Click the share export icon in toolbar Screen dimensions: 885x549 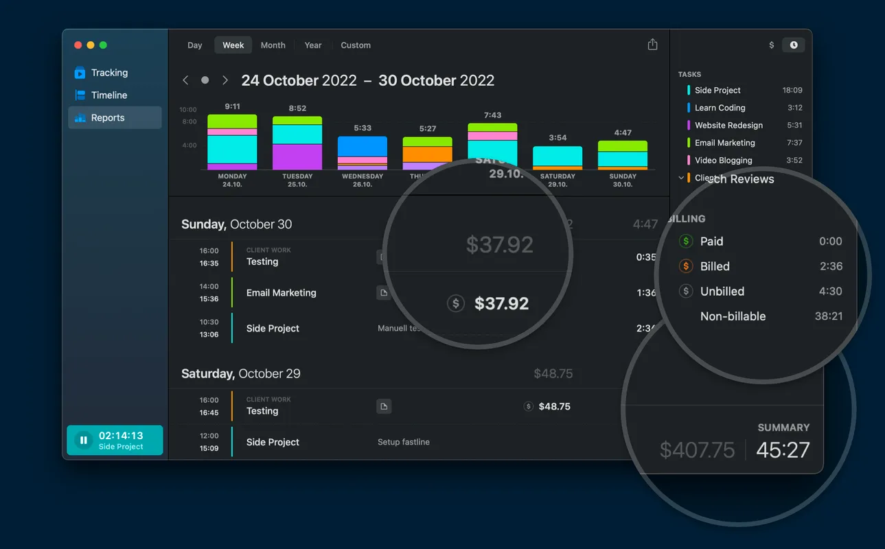coord(652,45)
